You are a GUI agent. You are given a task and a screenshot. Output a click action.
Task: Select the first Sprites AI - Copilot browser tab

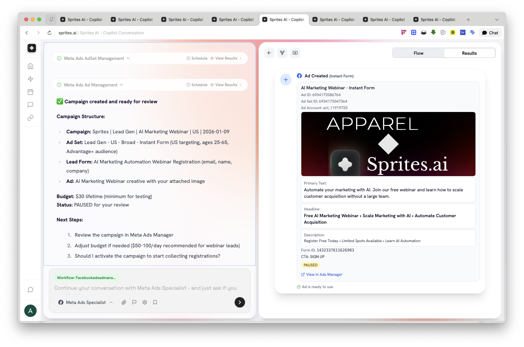pyautogui.click(x=82, y=19)
